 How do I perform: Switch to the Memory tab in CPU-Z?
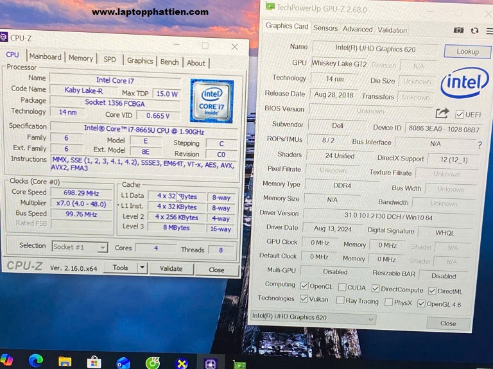coord(81,58)
